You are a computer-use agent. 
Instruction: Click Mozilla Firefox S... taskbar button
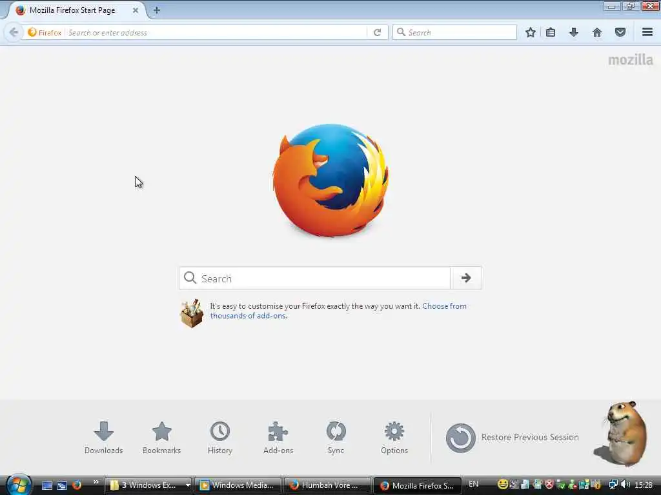pos(417,485)
